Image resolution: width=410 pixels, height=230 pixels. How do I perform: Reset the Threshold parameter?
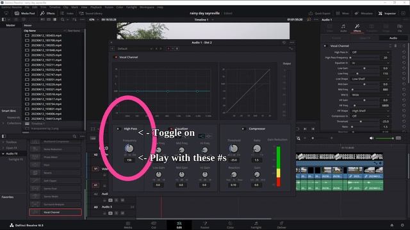404,121
